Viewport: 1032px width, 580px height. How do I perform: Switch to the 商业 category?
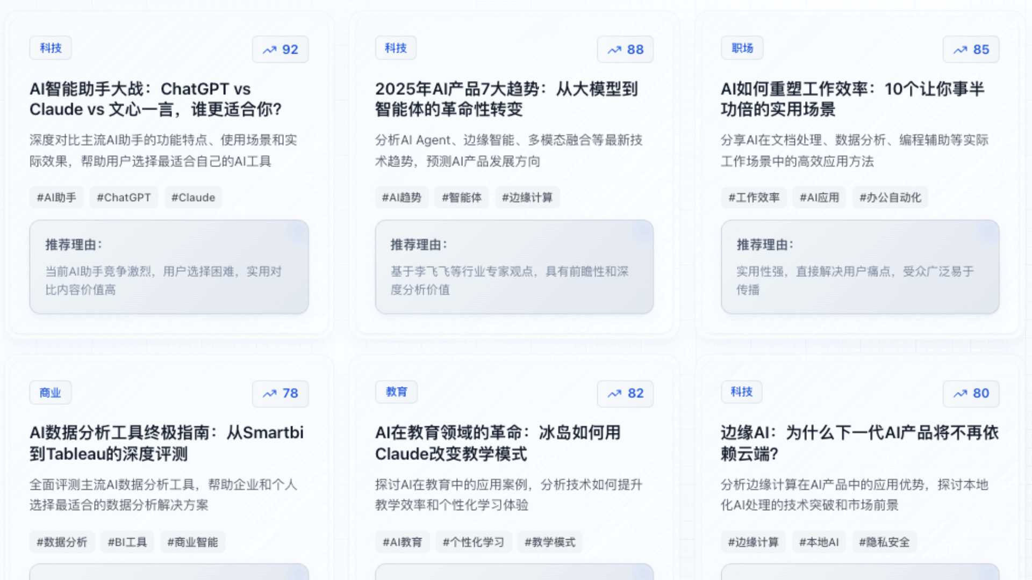(50, 393)
